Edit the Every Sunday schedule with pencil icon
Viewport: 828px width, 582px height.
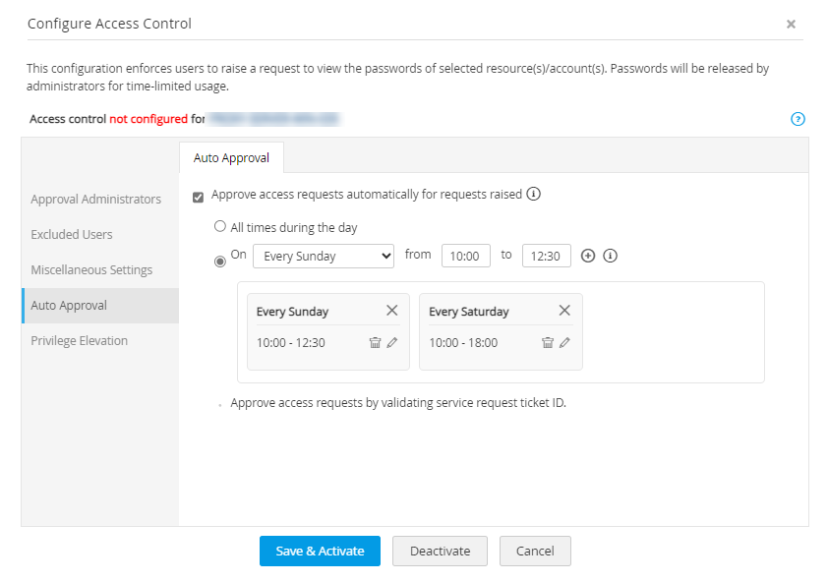point(392,343)
